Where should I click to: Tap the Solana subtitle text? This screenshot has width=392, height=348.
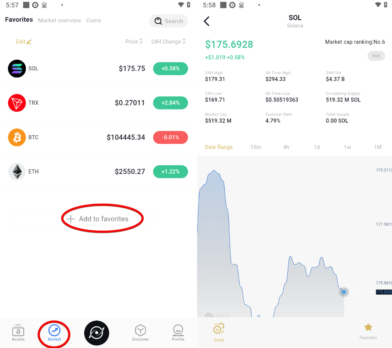(x=295, y=26)
